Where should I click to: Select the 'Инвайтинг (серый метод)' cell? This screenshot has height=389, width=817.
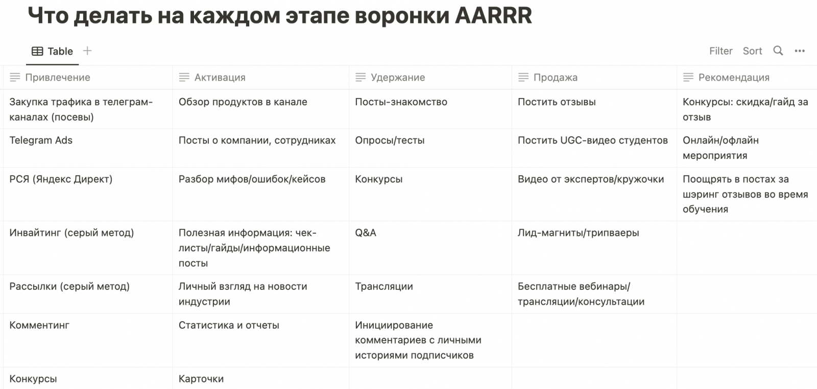pyautogui.click(x=88, y=248)
